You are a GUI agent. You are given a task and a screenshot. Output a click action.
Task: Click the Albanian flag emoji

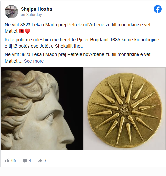point(22,31)
